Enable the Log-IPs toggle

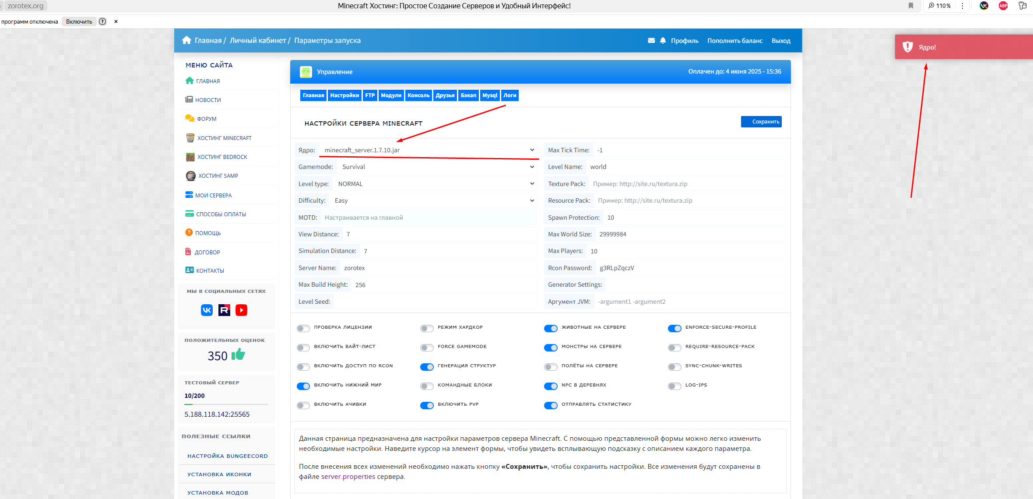675,386
